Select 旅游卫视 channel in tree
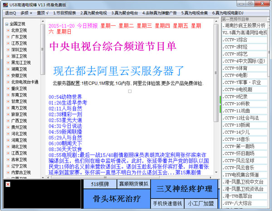Screen dimensions: 272x211 (x=19, y=115)
